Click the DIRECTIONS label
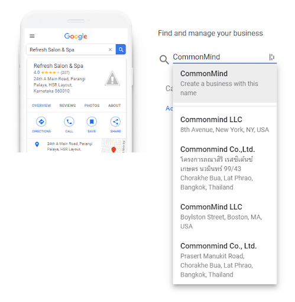This screenshot has width=295, height=302. pos(41,131)
